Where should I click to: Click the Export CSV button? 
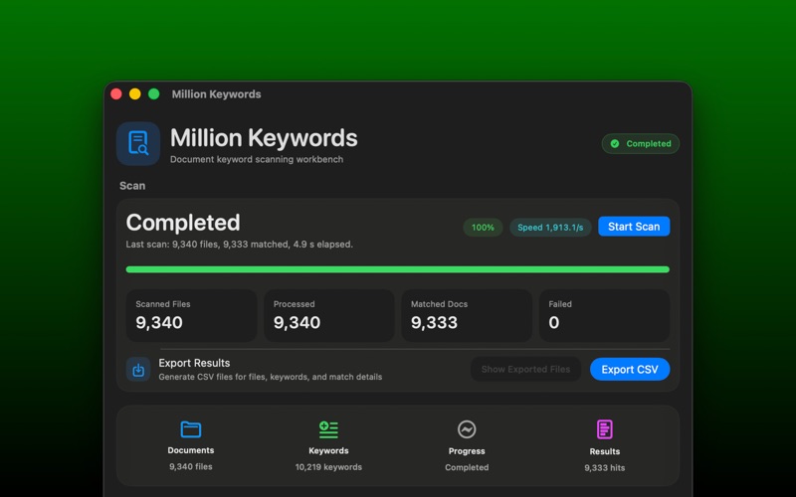(x=630, y=369)
